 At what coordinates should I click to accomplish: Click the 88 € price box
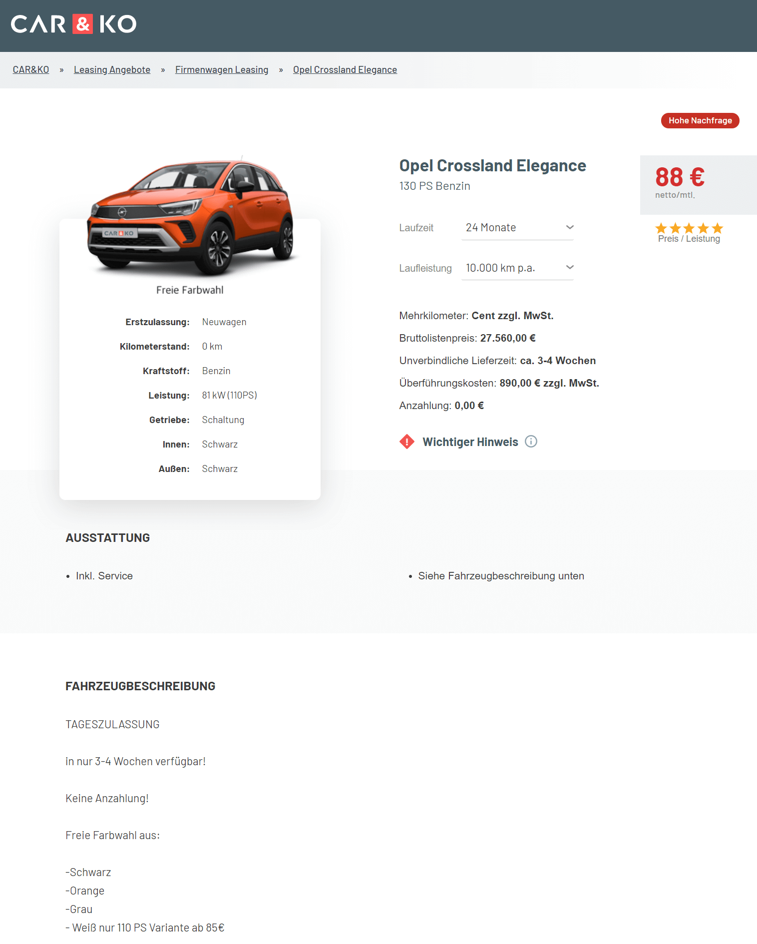[x=699, y=185]
